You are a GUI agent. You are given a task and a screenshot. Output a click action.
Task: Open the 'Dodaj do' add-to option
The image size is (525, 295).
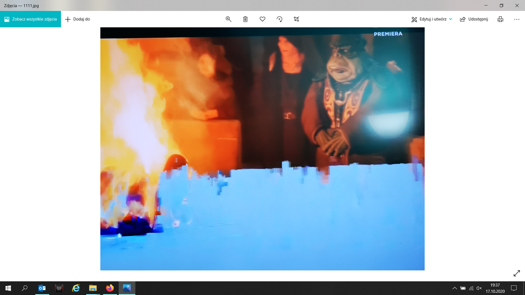pyautogui.click(x=77, y=19)
